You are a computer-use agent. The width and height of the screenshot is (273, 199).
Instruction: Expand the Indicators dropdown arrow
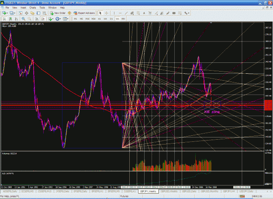(53, 19)
